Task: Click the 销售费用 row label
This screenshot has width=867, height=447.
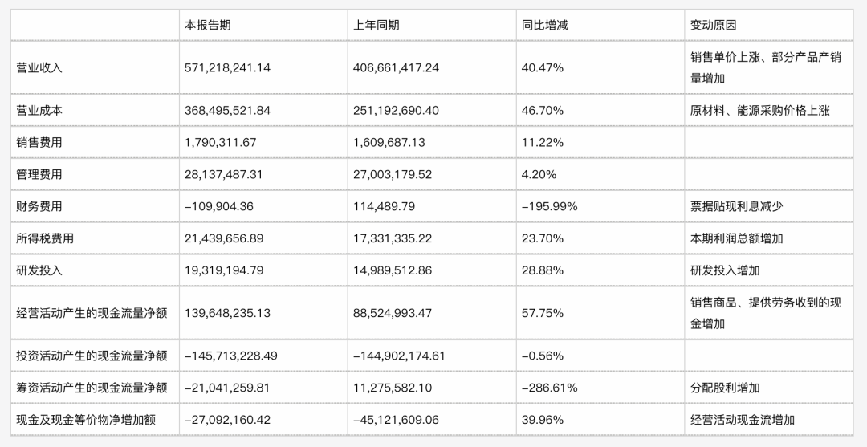Action: coord(39,143)
